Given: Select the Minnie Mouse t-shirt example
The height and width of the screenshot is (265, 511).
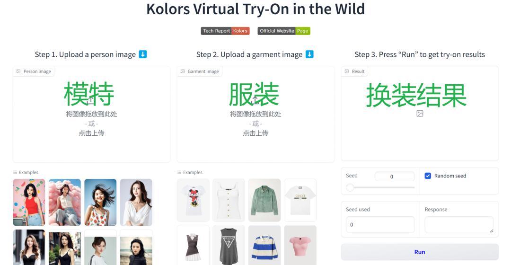Looking at the screenshot, I should click(193, 200).
